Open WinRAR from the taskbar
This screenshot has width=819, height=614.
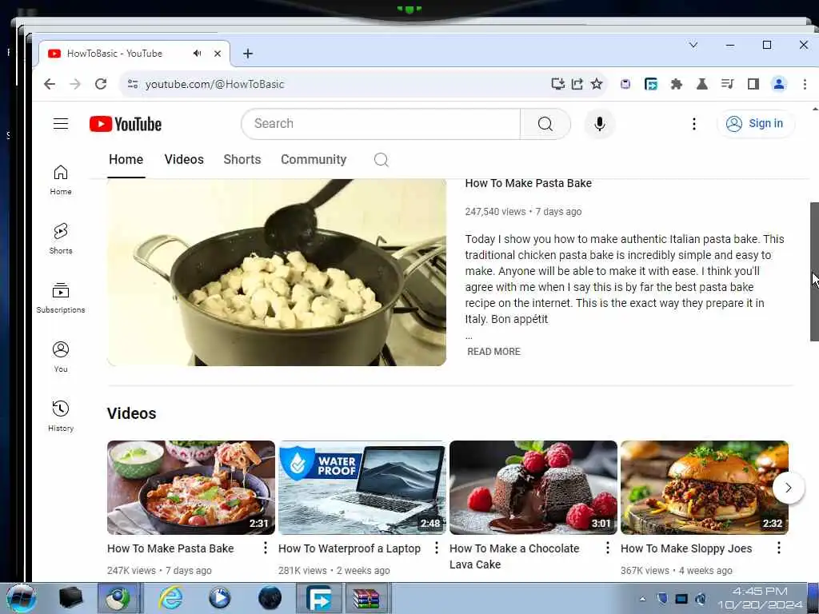(x=366, y=598)
